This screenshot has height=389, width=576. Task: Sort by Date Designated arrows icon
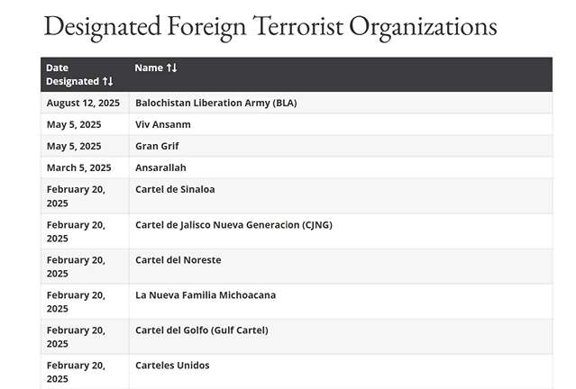(x=107, y=81)
